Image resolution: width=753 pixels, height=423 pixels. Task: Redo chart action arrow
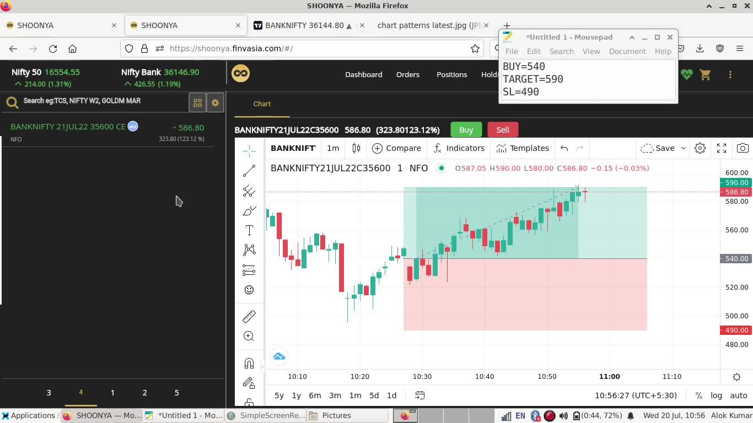pos(579,148)
